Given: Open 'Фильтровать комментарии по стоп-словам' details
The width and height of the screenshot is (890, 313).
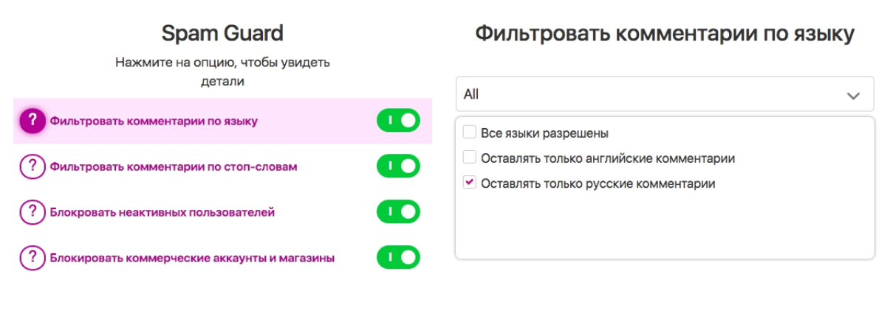Looking at the screenshot, I should click(174, 166).
